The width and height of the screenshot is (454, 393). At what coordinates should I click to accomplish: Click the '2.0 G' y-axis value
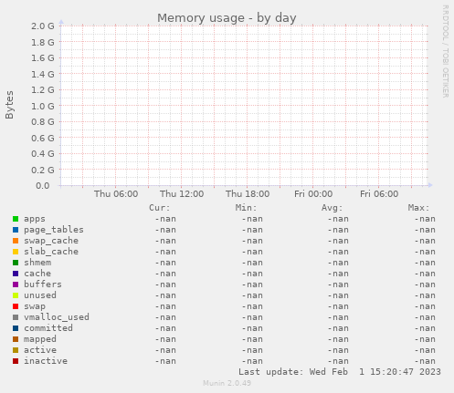pos(43,26)
